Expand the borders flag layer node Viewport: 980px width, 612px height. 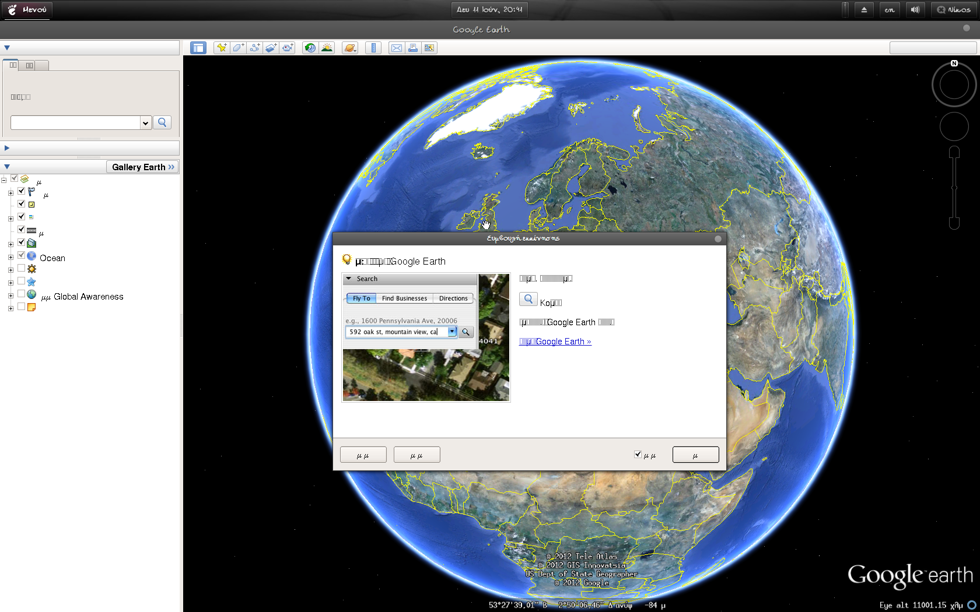(10, 193)
